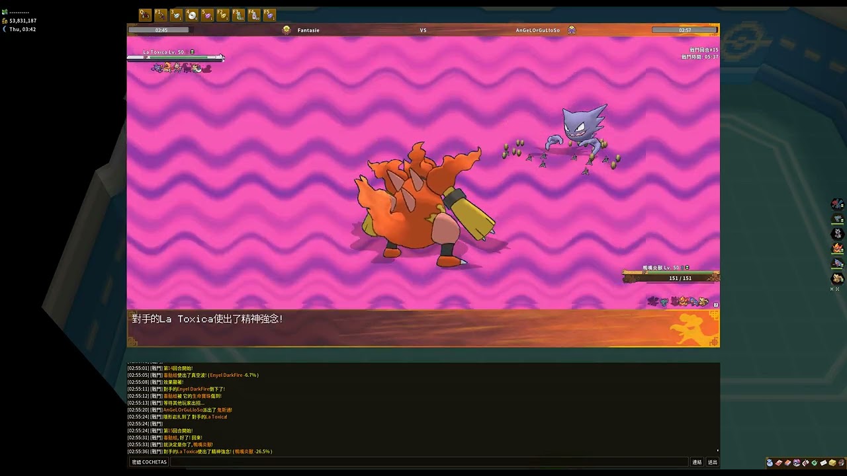
Task: Select the third grey Pokémon in the party sidebar
Action: [x=838, y=233]
